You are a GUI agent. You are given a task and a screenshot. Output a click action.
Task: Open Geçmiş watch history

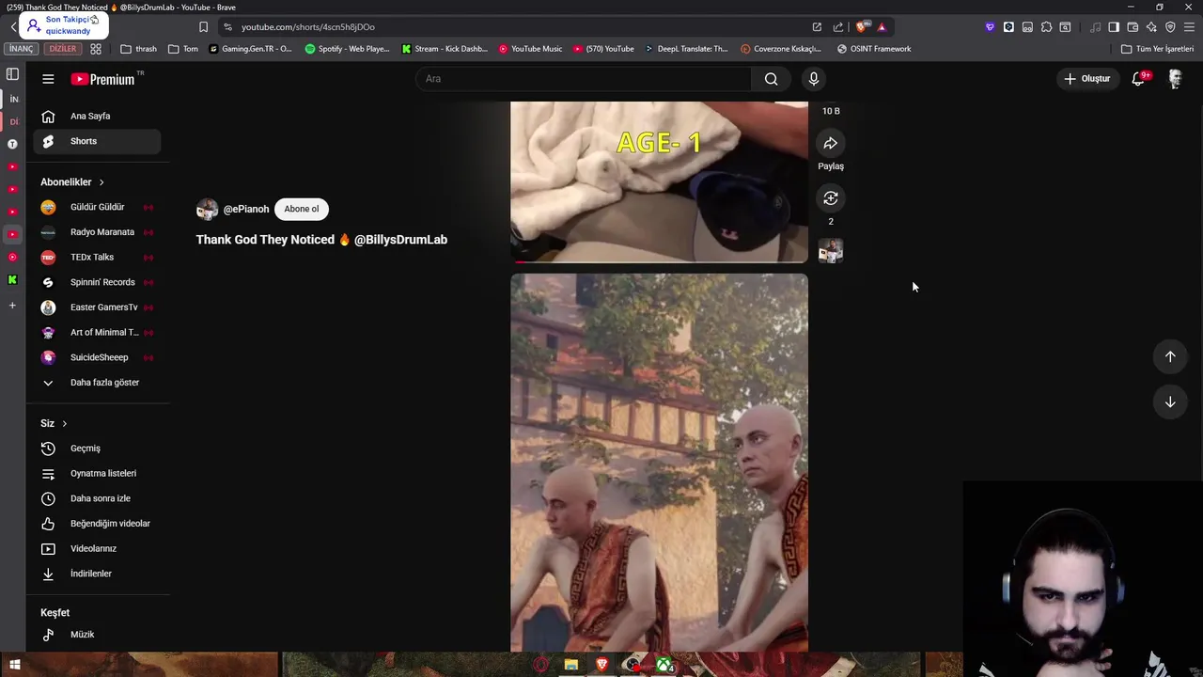pyautogui.click(x=97, y=449)
